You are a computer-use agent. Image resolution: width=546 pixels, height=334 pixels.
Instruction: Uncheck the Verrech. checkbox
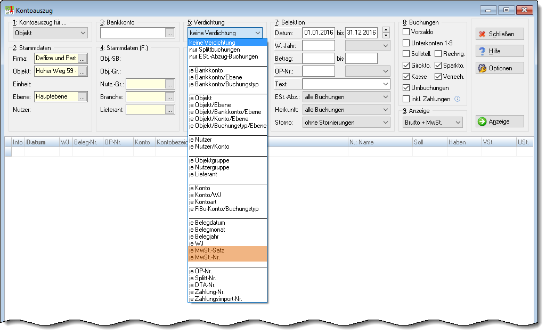[x=438, y=77]
